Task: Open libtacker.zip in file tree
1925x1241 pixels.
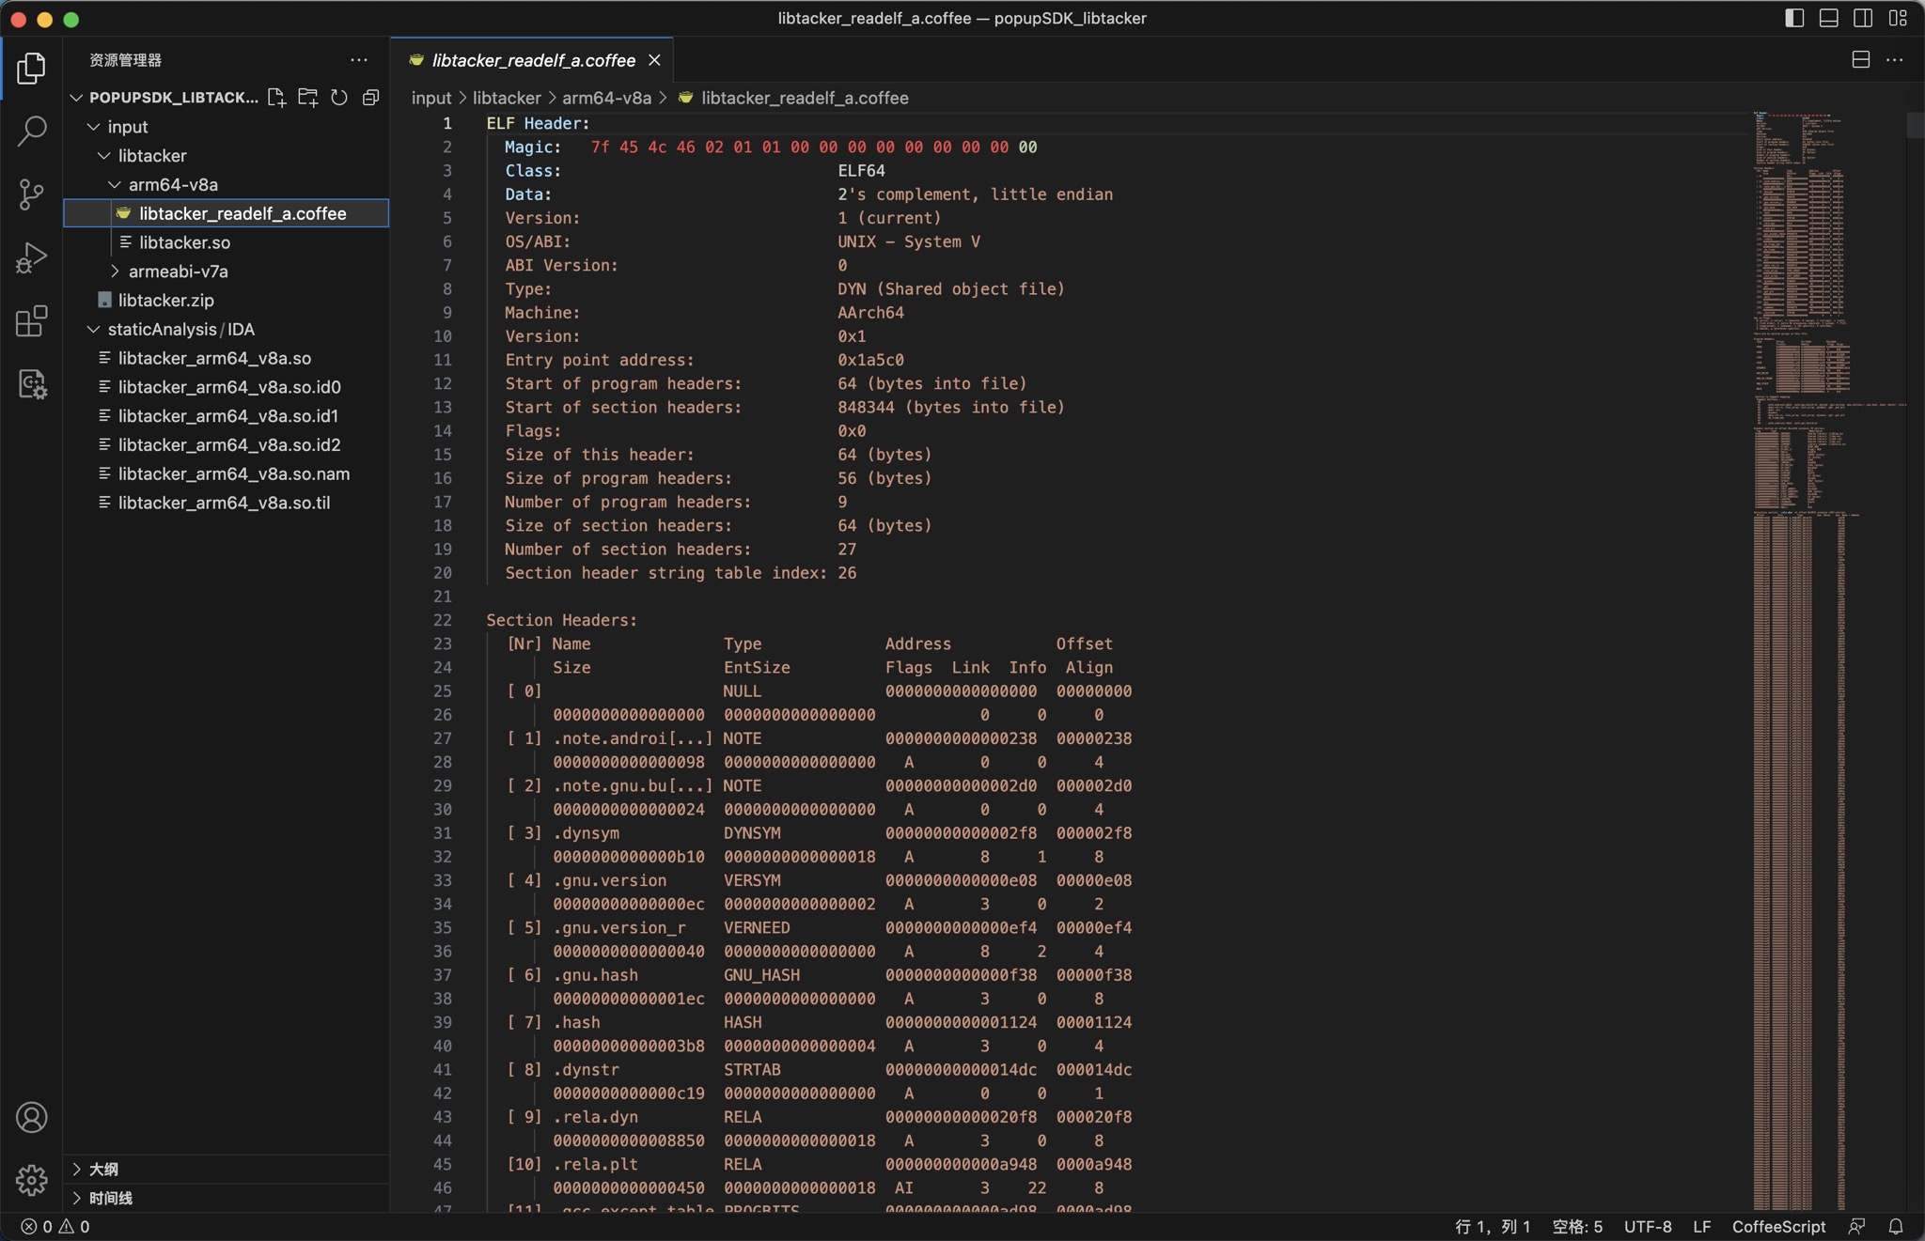Action: pyautogui.click(x=226, y=300)
